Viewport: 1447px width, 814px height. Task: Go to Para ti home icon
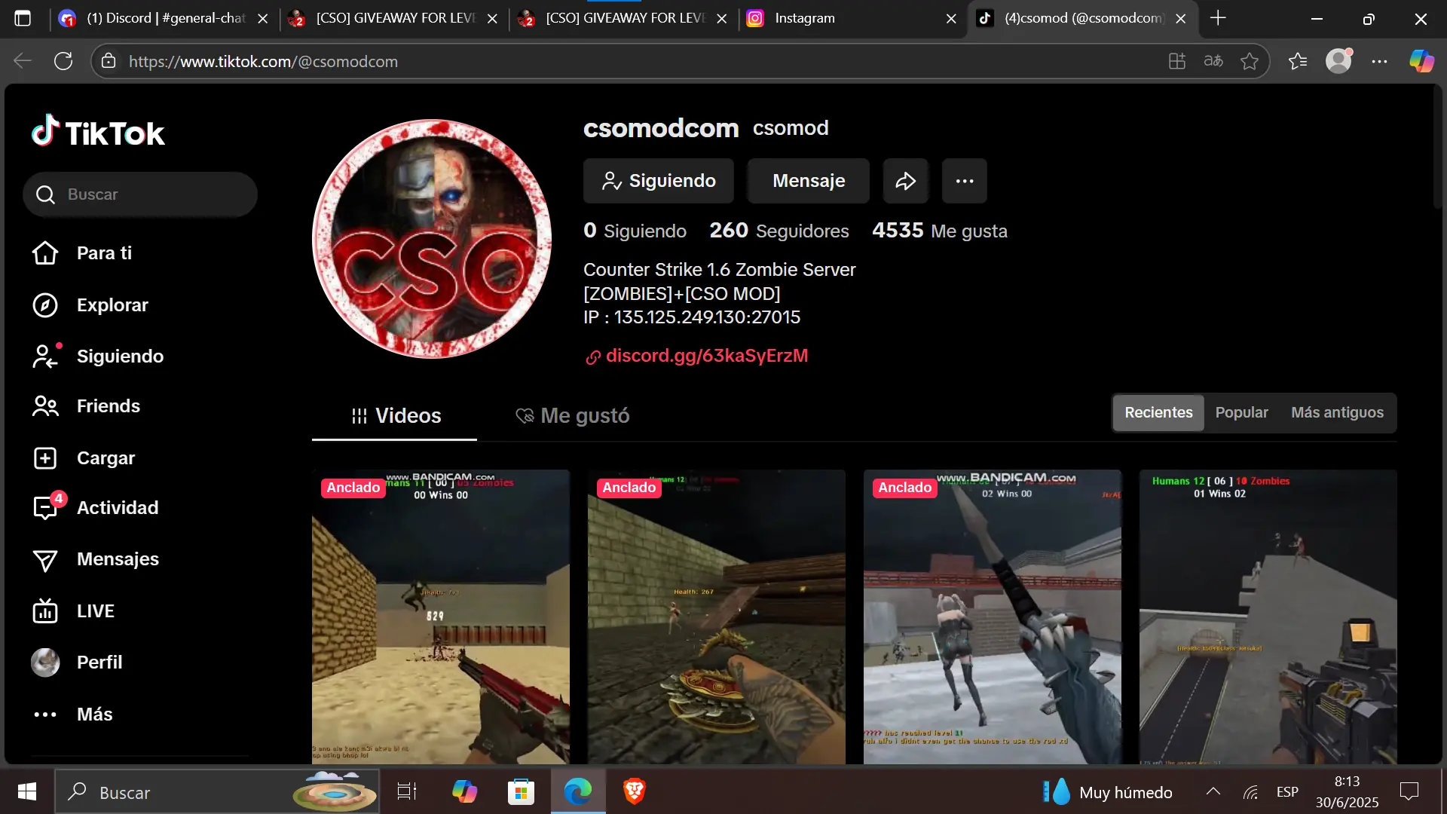click(x=45, y=253)
